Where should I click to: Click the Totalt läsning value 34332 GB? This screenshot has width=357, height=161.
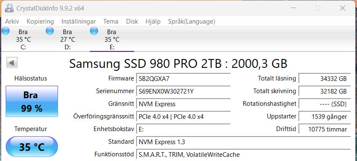(325, 79)
